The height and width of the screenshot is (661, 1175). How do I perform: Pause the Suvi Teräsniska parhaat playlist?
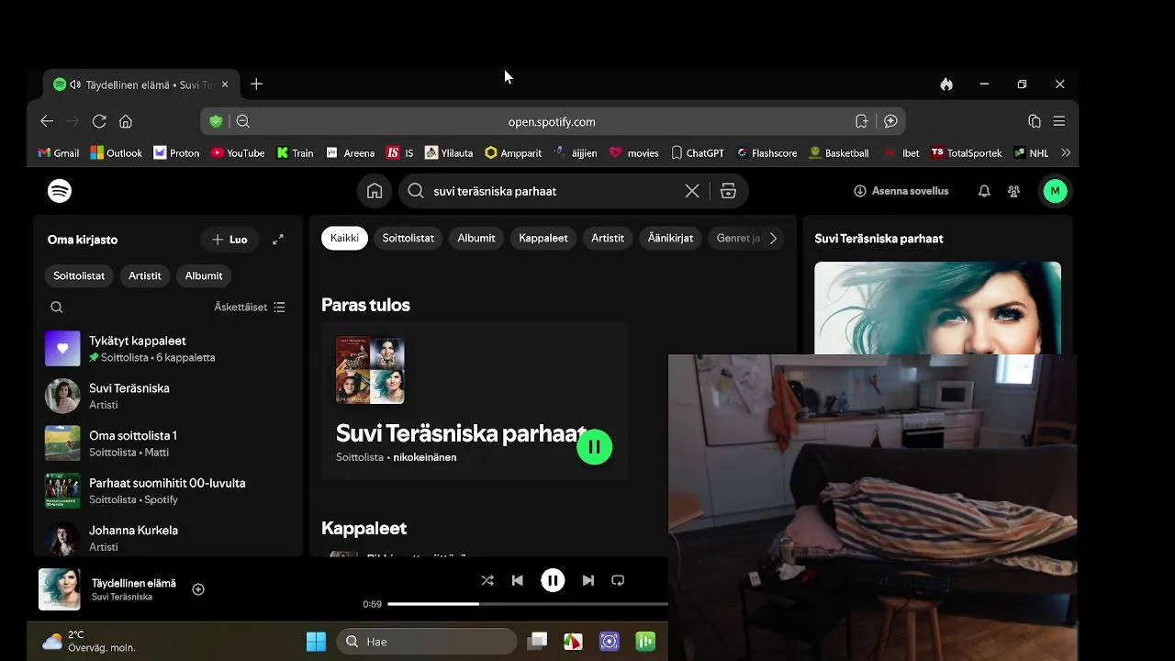point(595,447)
